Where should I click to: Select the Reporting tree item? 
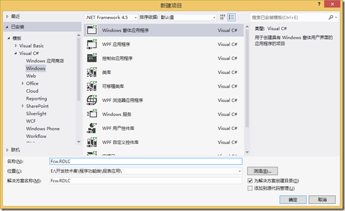pos(36,98)
